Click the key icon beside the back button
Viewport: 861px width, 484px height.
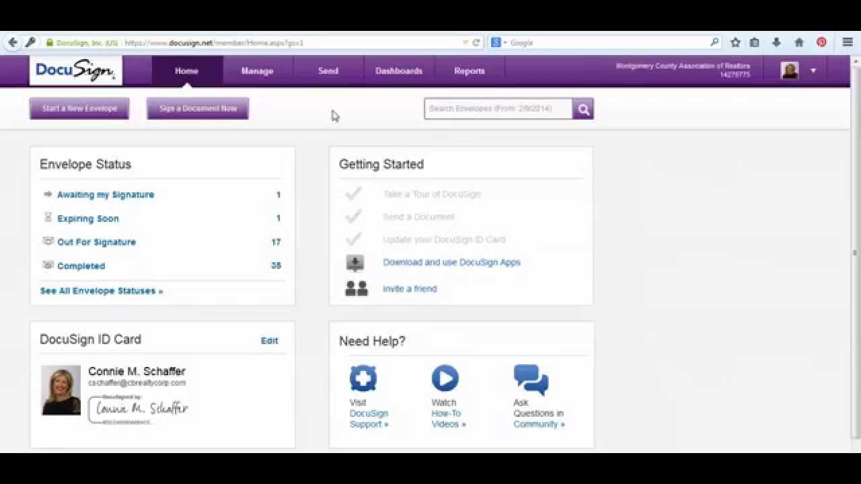[31, 42]
